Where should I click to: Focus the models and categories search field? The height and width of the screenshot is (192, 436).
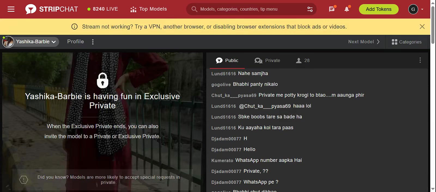251,9
